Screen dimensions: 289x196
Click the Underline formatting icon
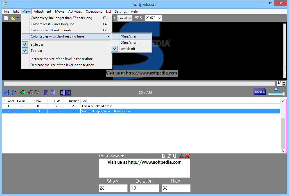pos(175,156)
